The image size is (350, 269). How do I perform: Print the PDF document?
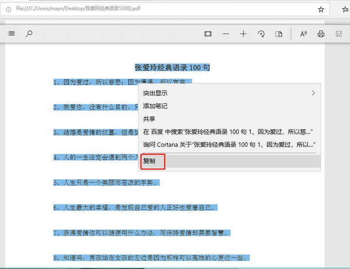[x=321, y=34]
